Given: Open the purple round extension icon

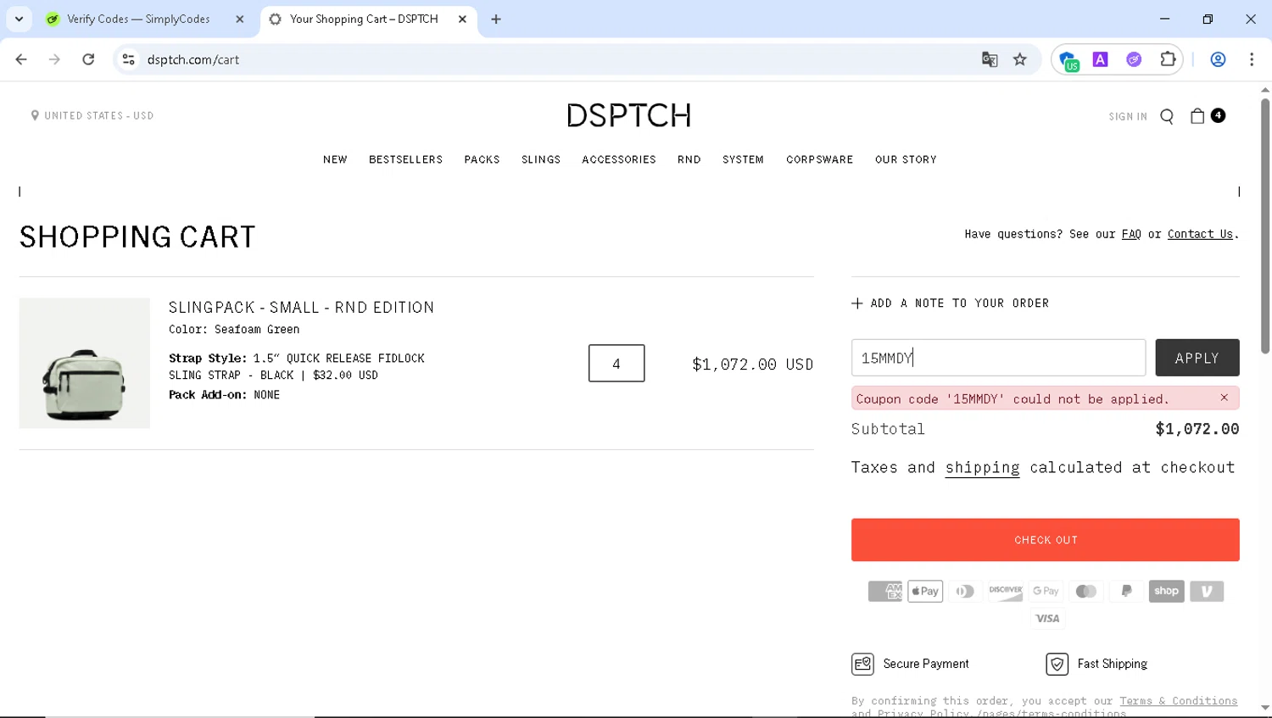Looking at the screenshot, I should coord(1134,59).
